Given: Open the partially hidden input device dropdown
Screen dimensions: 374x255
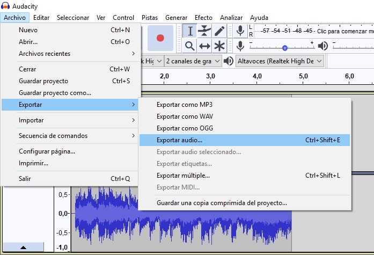Looking at the screenshot, I should 152,61.
